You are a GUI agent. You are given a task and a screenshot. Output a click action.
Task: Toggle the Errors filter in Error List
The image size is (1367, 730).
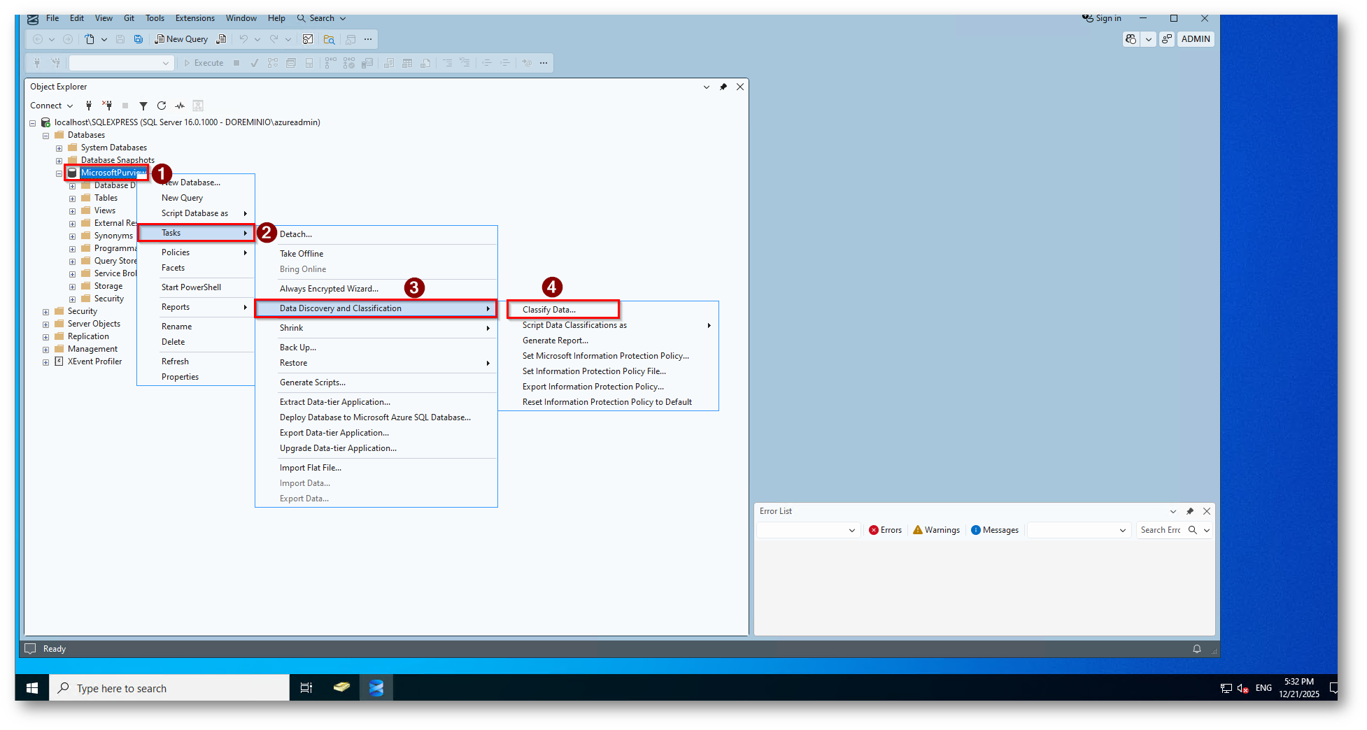(885, 531)
